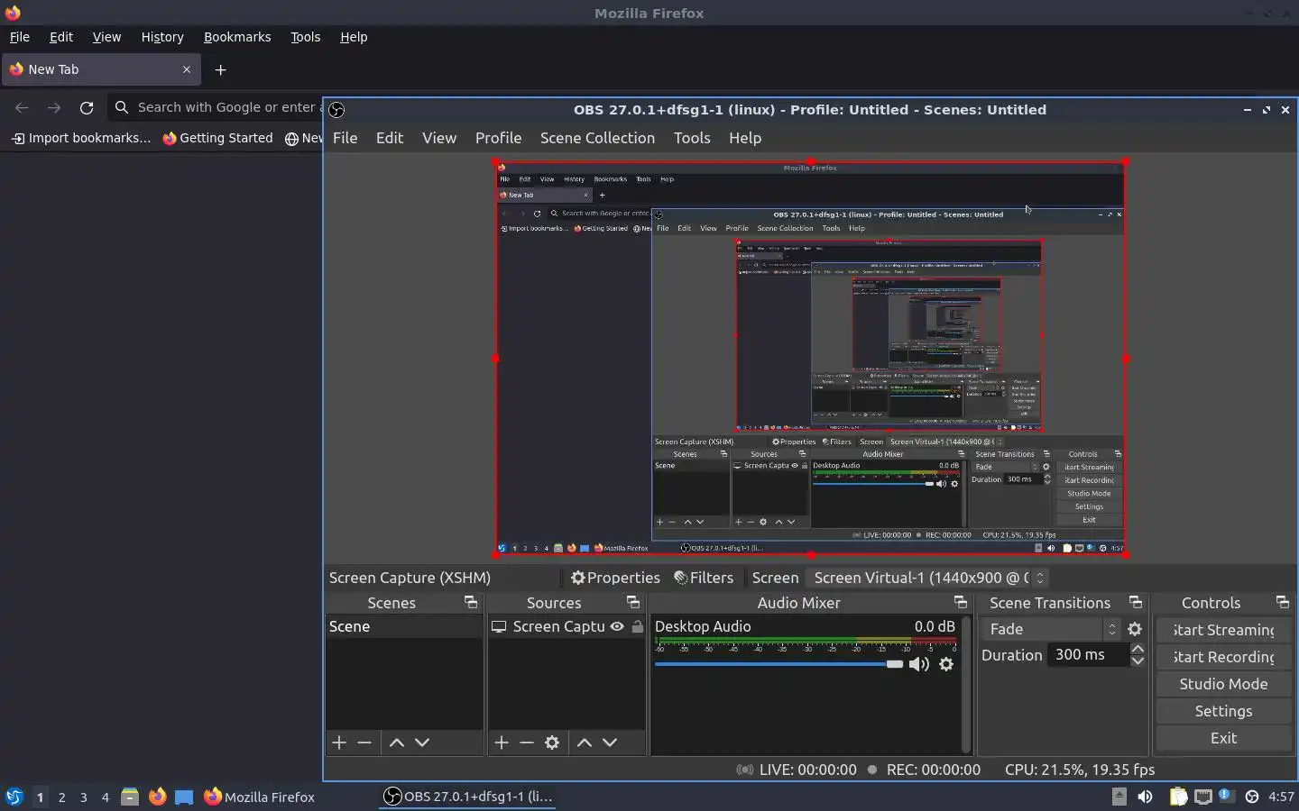Screen dimensions: 1299x811
Task: Open the Firefox History menu
Action: coord(162,37)
